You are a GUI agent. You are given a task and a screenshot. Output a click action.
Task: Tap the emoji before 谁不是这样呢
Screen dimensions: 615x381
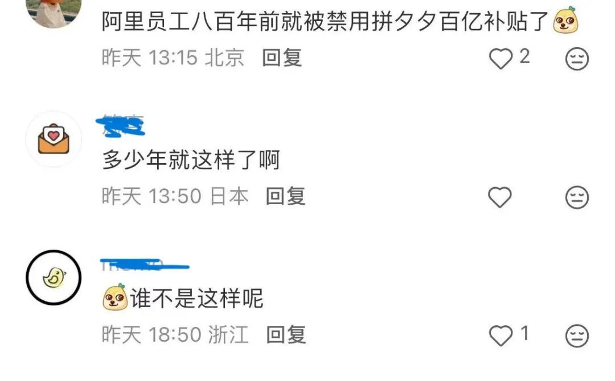click(x=115, y=297)
